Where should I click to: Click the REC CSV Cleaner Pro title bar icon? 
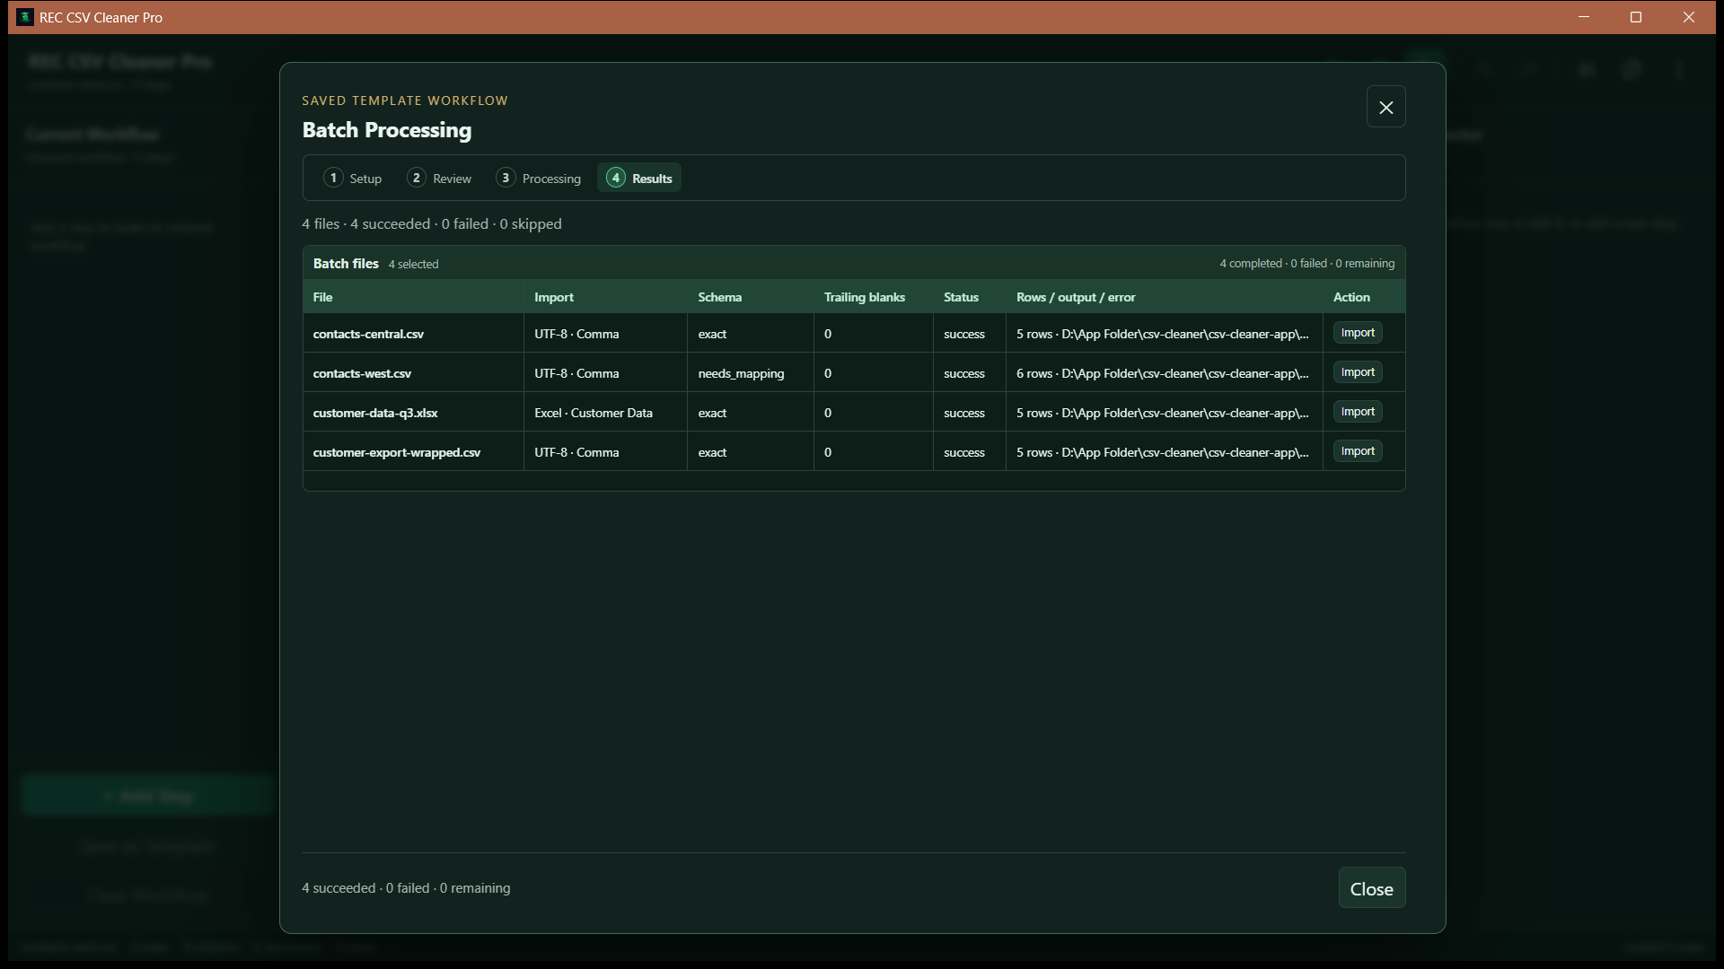(x=25, y=17)
